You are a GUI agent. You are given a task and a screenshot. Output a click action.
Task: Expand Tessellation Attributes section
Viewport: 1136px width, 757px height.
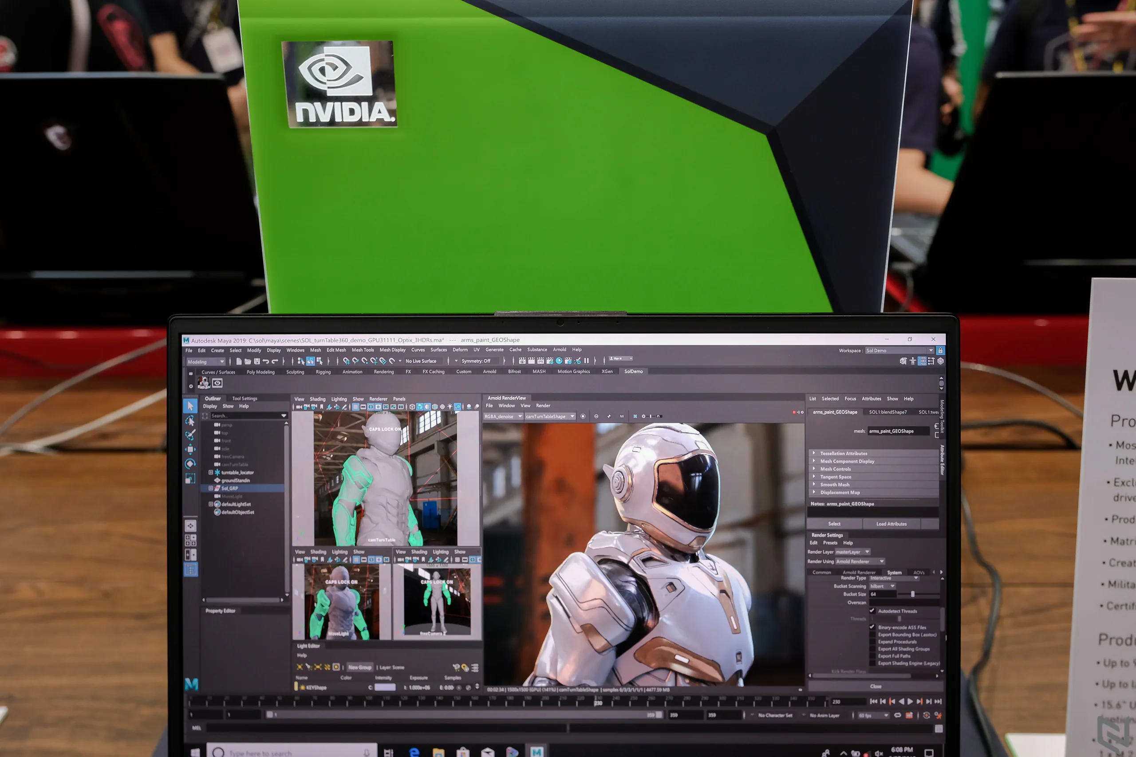(873, 453)
